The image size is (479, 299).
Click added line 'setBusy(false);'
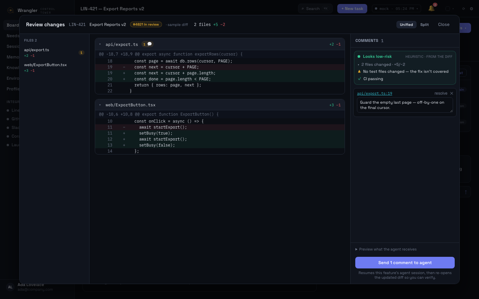point(220,145)
